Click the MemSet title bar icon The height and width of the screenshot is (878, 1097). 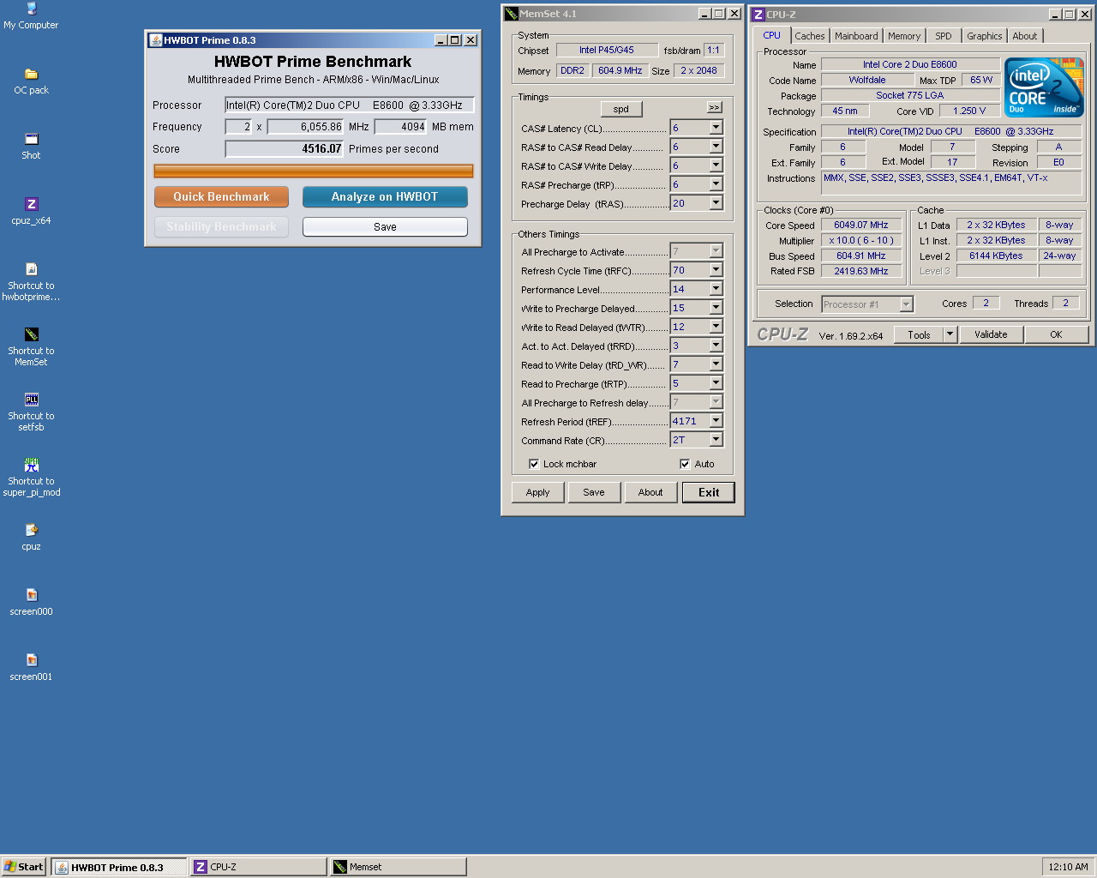pos(512,14)
